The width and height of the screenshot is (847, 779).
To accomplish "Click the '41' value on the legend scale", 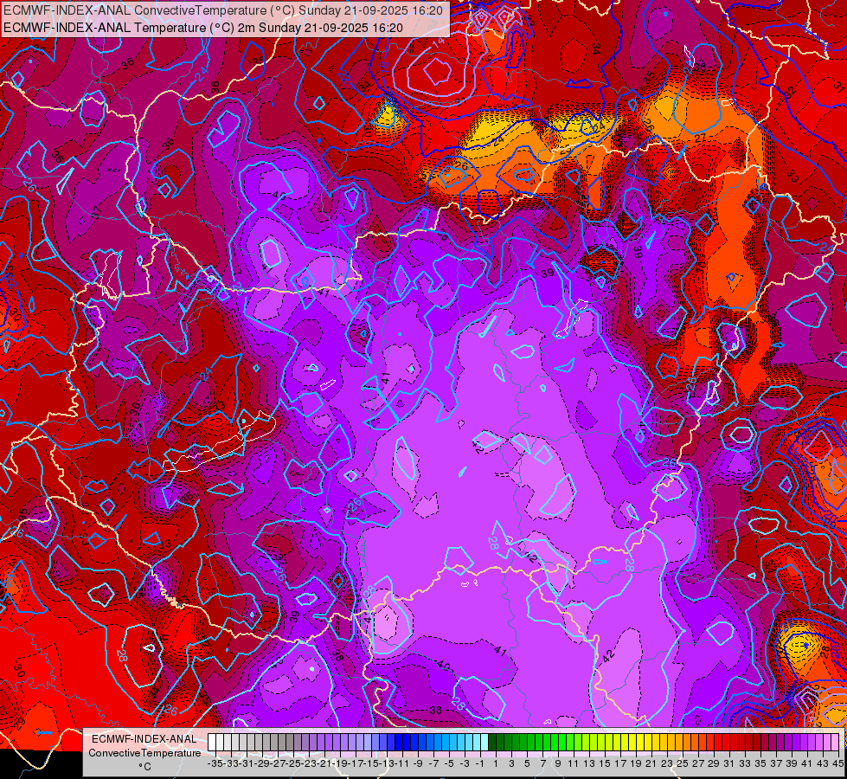I will point(806,763).
